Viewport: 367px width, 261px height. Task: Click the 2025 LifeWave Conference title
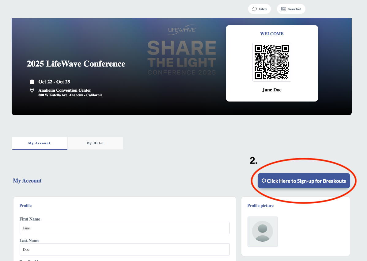(76, 64)
